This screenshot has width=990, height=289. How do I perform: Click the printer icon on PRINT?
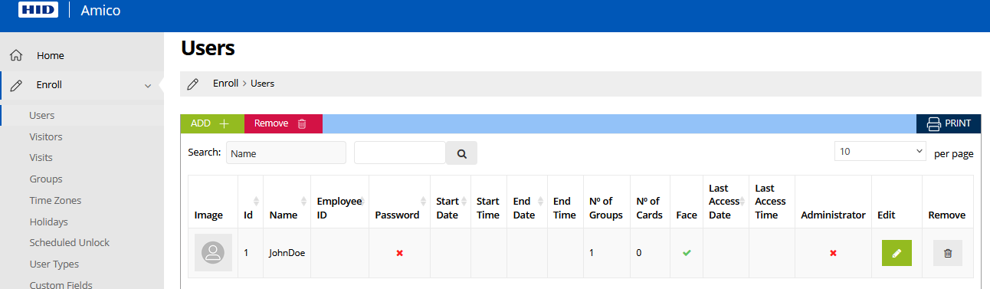point(933,123)
